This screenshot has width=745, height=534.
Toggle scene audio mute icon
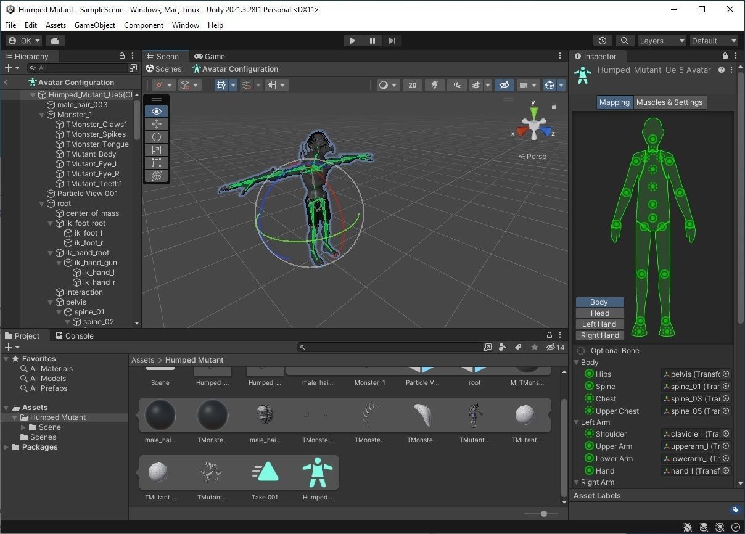coord(456,85)
